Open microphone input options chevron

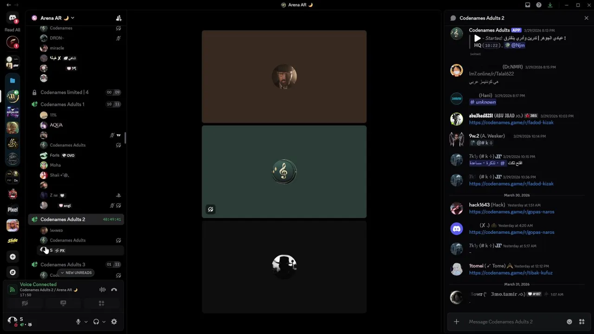(x=86, y=321)
